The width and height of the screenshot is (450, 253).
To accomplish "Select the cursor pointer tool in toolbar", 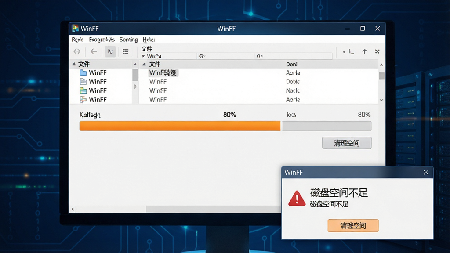I will [x=110, y=51].
